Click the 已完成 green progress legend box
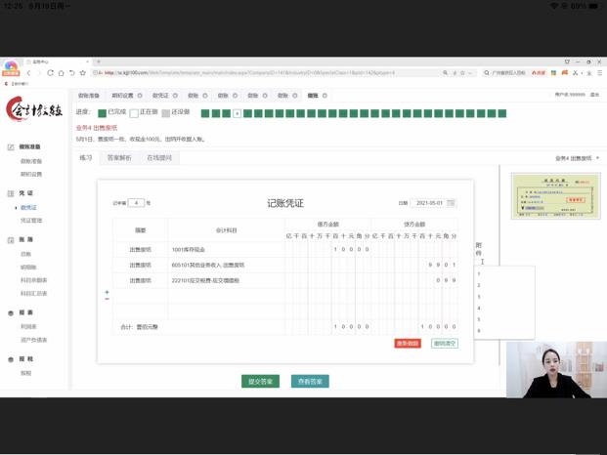 tap(102, 113)
